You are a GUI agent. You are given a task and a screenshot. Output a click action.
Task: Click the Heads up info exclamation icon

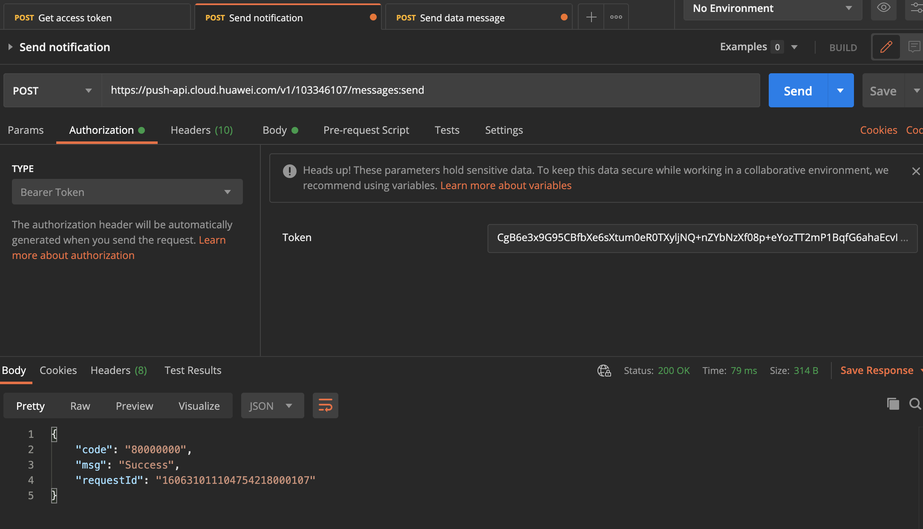(290, 171)
